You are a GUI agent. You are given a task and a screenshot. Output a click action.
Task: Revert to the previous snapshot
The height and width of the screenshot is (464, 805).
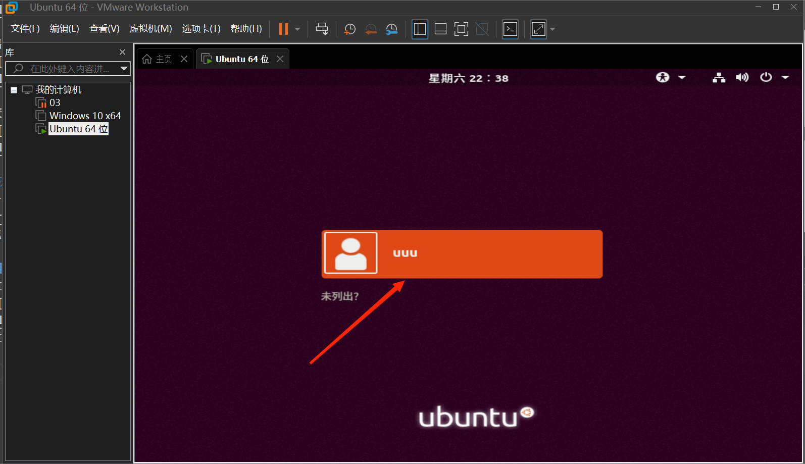(x=371, y=29)
